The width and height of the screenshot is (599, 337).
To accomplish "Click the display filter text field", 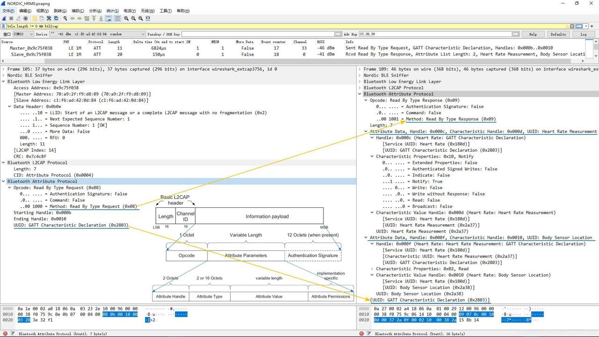I will point(285,26).
